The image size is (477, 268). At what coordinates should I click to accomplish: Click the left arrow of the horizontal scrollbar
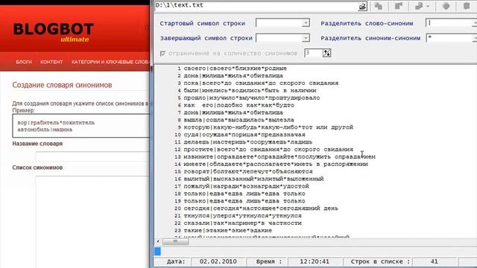tap(158, 241)
